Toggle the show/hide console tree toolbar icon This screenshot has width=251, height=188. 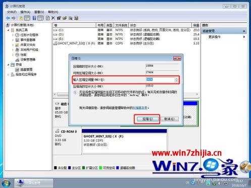27,18
